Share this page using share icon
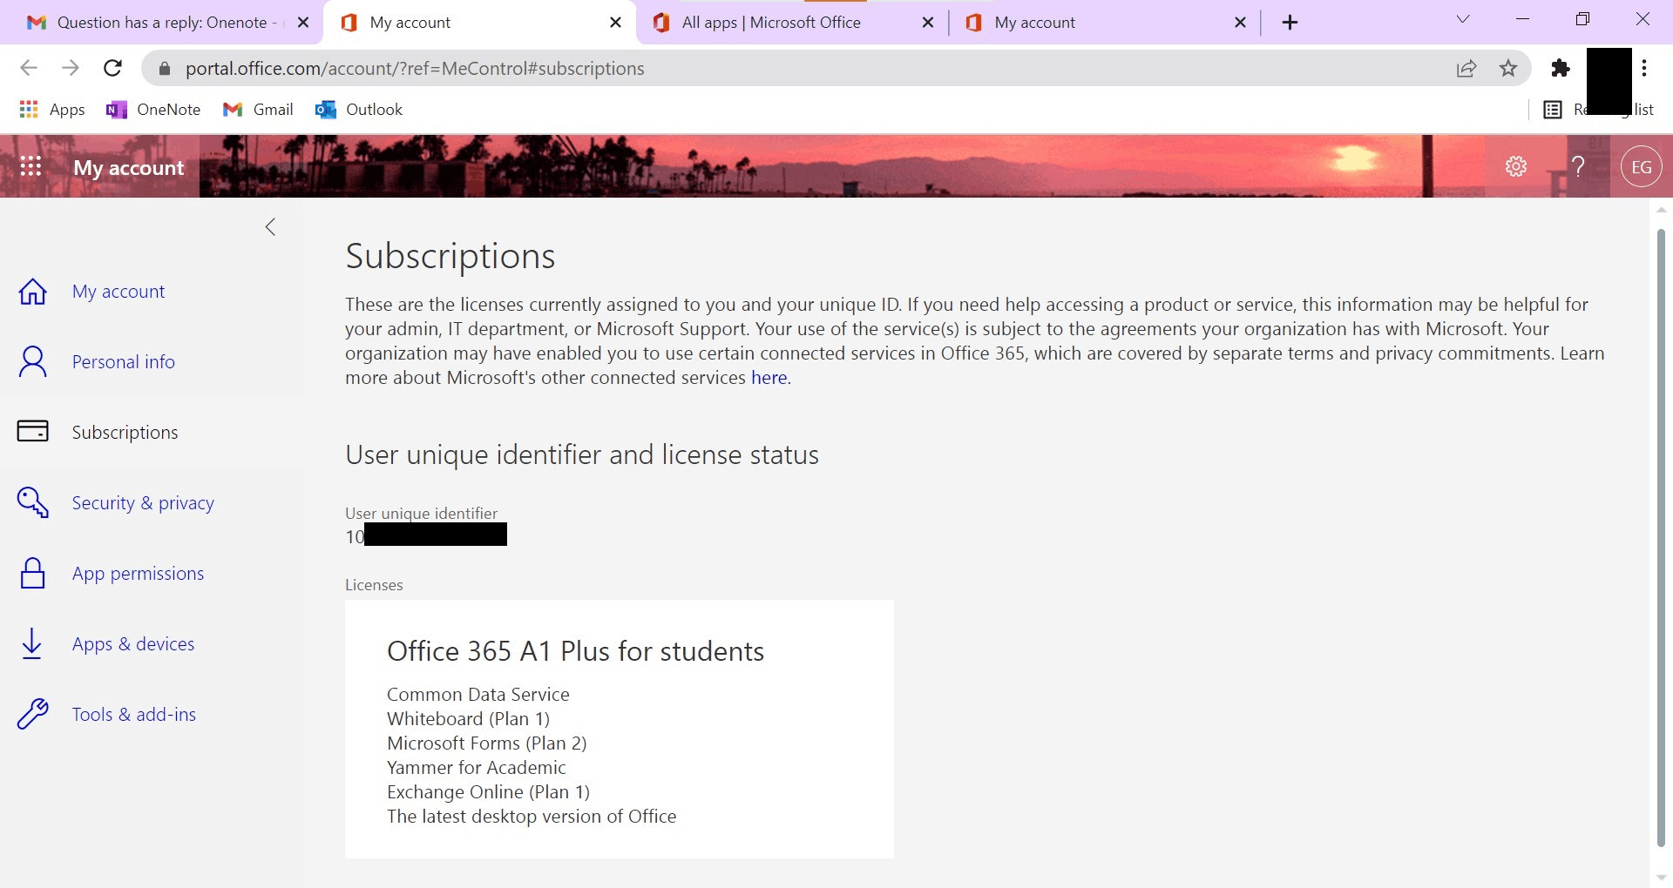Viewport: 1673px width, 888px height. pos(1466,68)
